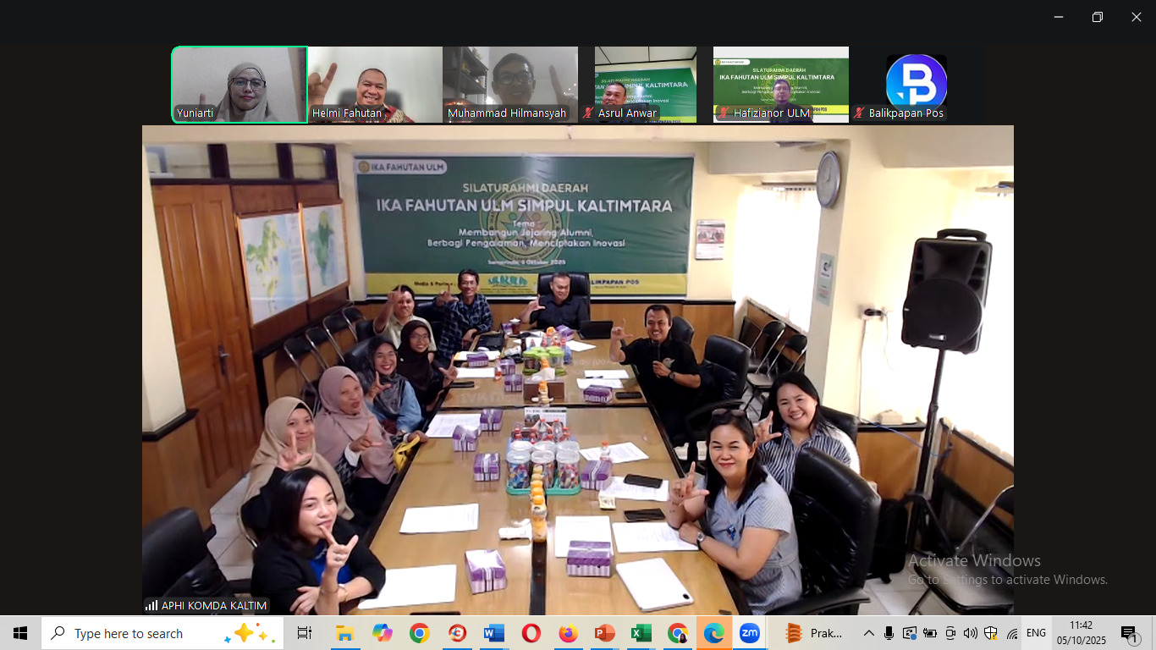Open Task View on the taskbar

(x=304, y=633)
